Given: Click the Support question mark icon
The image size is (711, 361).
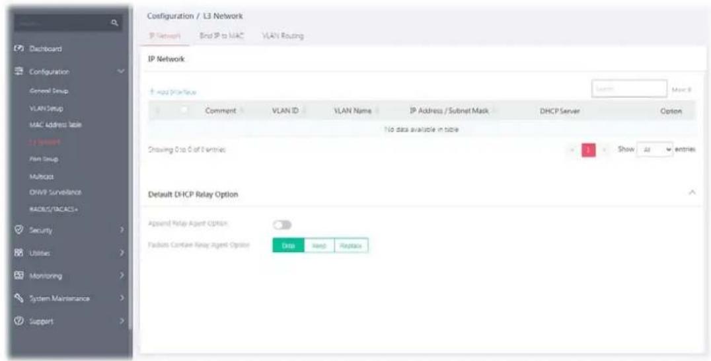Looking at the screenshot, I should pyautogui.click(x=19, y=321).
